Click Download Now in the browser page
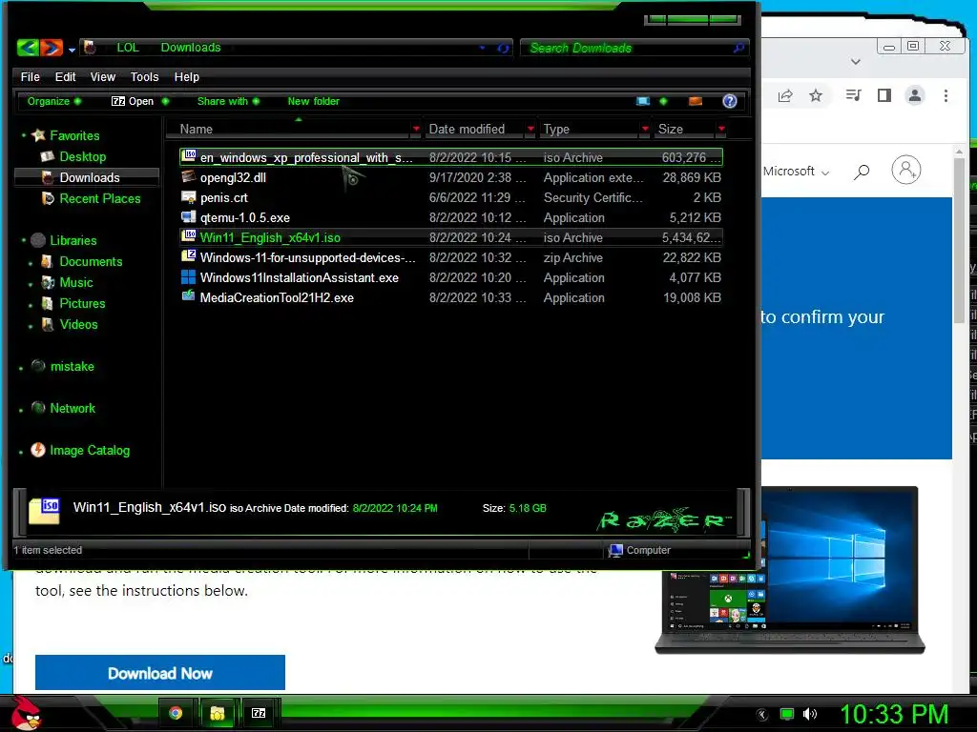 point(160,673)
